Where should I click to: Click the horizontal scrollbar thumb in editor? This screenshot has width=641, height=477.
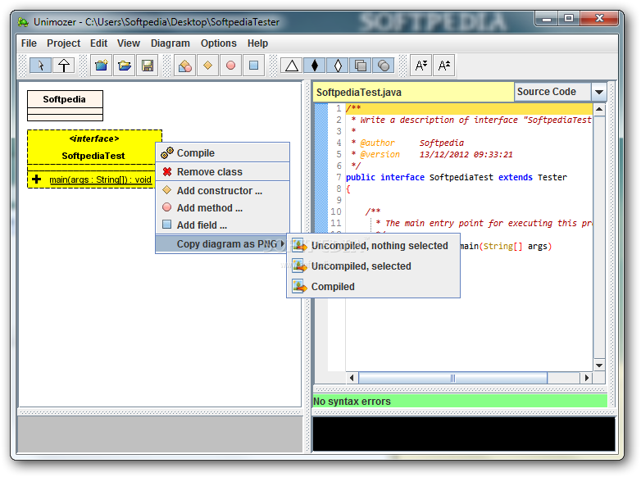[x=452, y=378]
